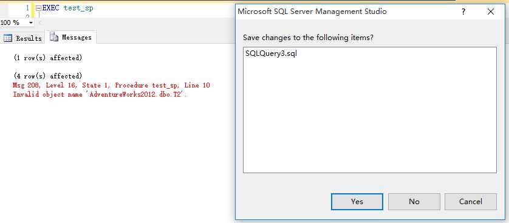Screen dimensions: 509x223
Task: Click Yes to save SQLQuery3.sql
Action: pyautogui.click(x=357, y=202)
